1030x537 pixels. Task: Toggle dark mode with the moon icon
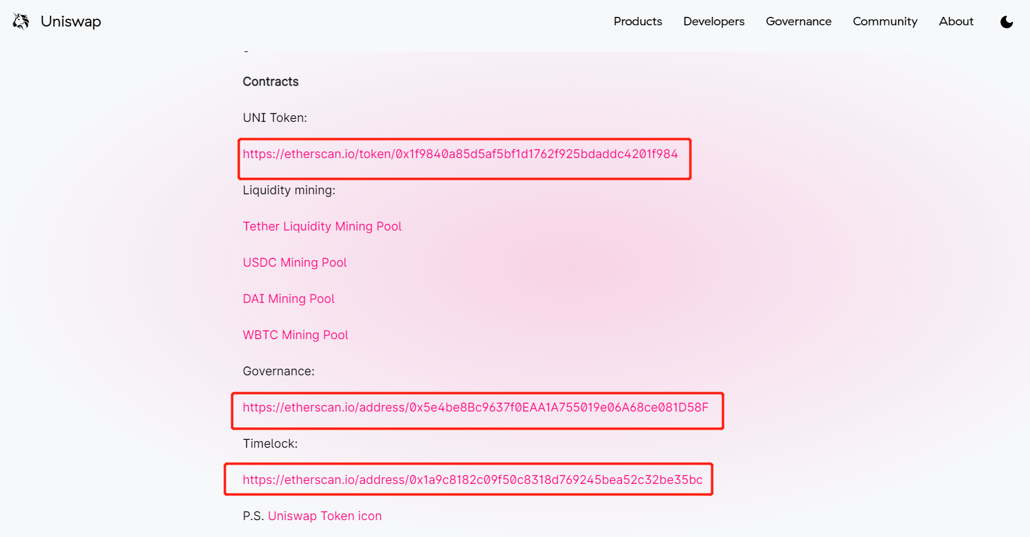(1006, 22)
